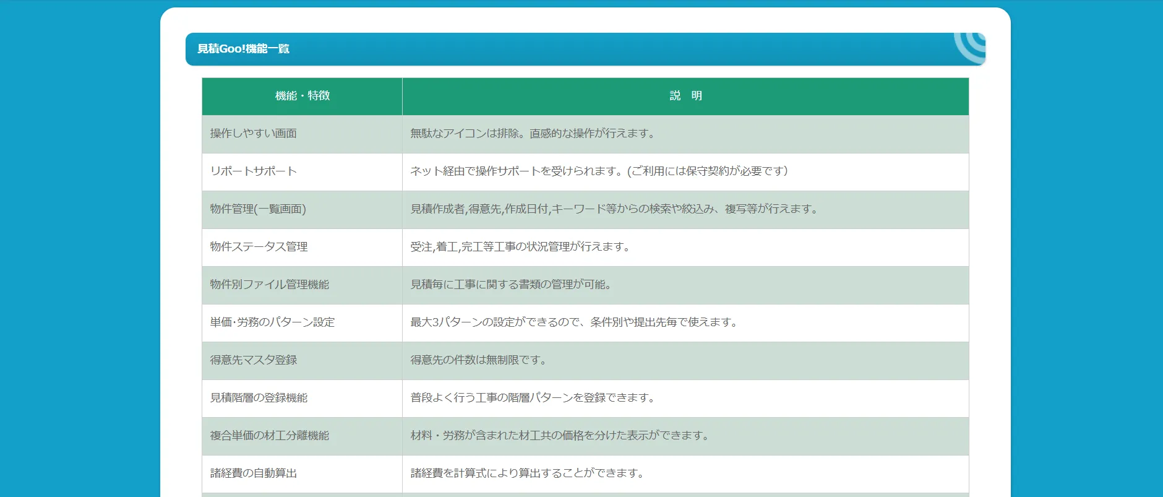Click the 諸経費を計算式により算出 description text
1163x497 pixels.
(x=529, y=473)
